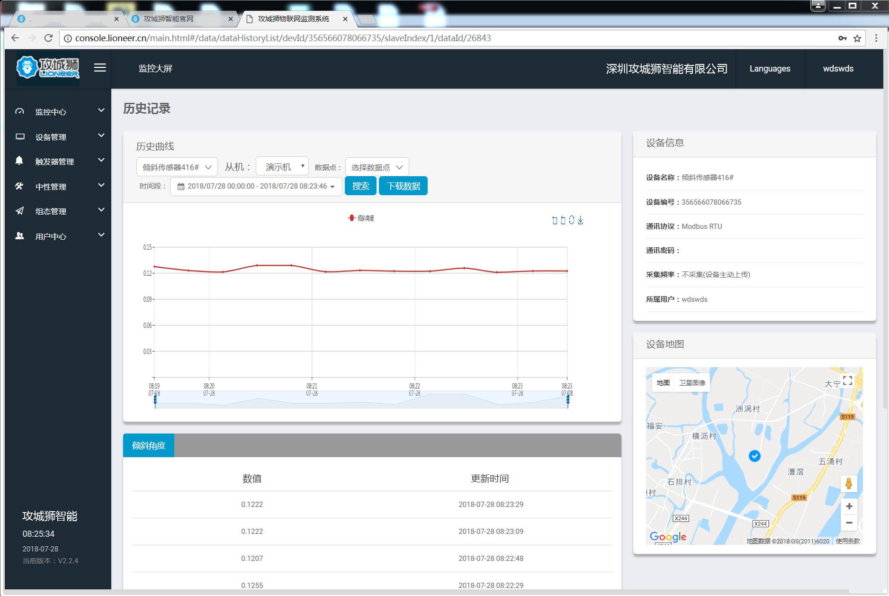
Task: Open the Languages menu
Action: [770, 69]
